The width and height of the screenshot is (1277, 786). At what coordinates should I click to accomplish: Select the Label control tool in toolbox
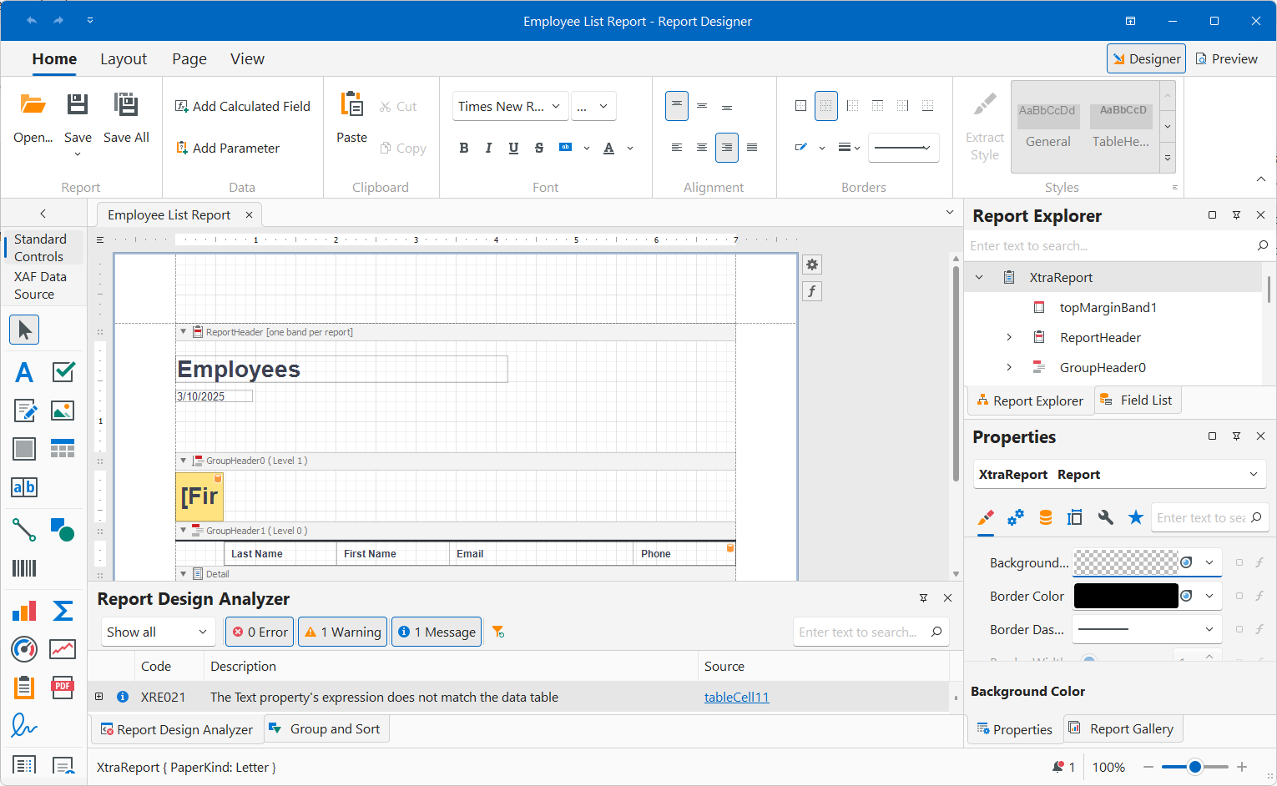(x=24, y=372)
